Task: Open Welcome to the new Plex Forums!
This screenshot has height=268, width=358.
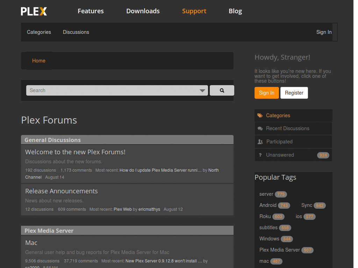Action: tap(76, 152)
